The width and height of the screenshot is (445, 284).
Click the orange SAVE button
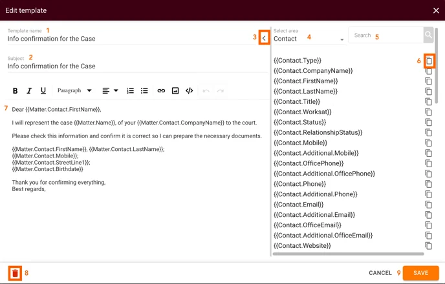pos(421,273)
